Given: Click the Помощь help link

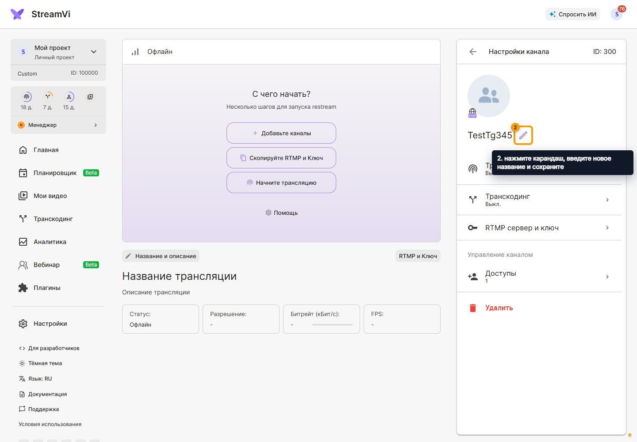Looking at the screenshot, I should [281, 213].
